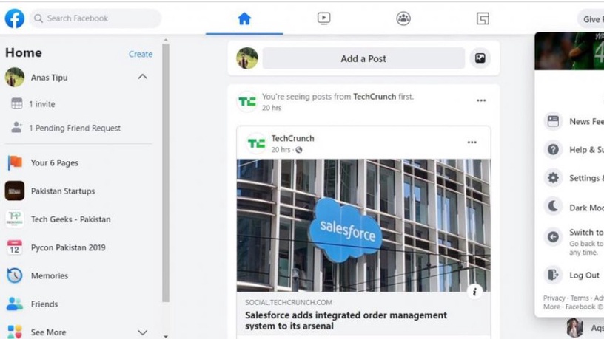
Task: Click the See More colorful icon
Action: tap(15, 332)
